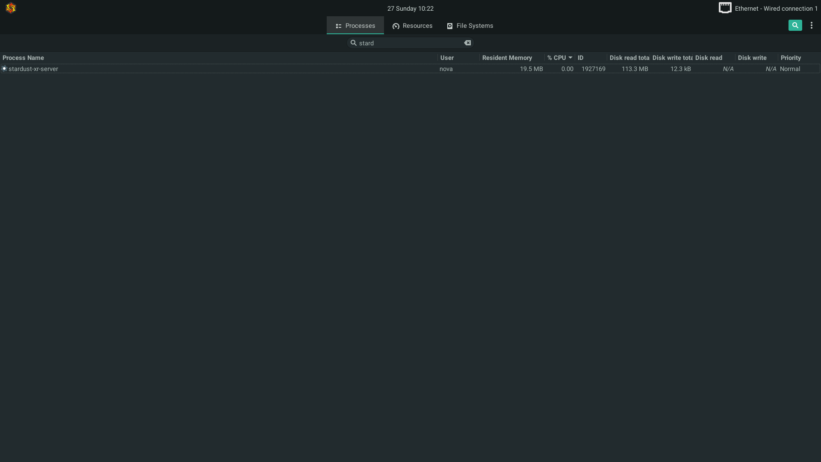Click the Ethernet network status icon

point(725,8)
